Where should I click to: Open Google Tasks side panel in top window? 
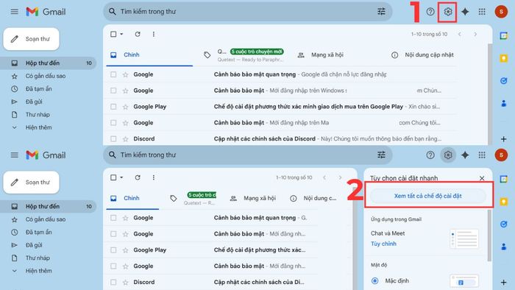(x=503, y=81)
